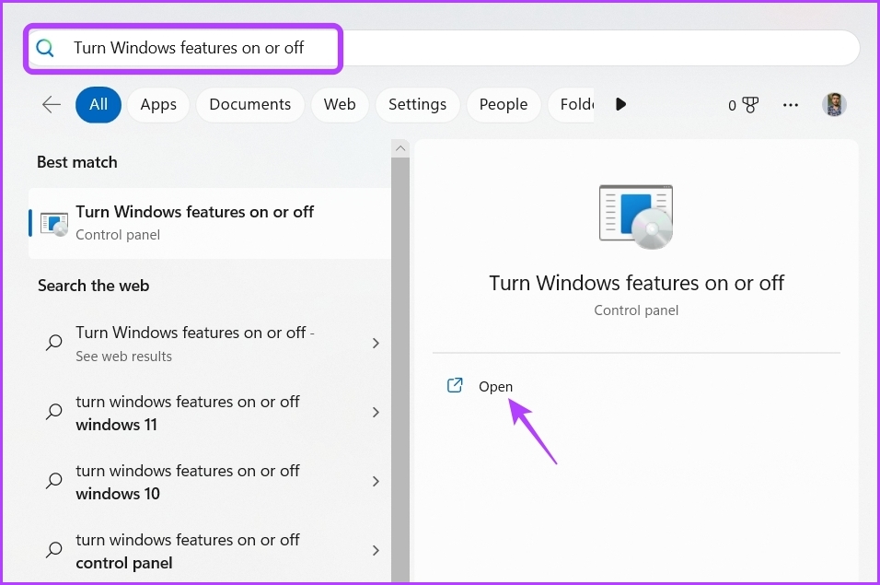Switch to the Web filter tab
This screenshot has height=585, width=880.
[340, 104]
